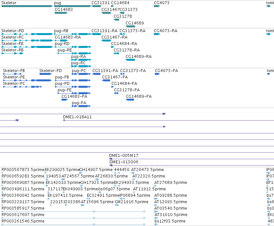Open the Skeletor-RB transcript label
274x226 pixels.
pos(13,50)
